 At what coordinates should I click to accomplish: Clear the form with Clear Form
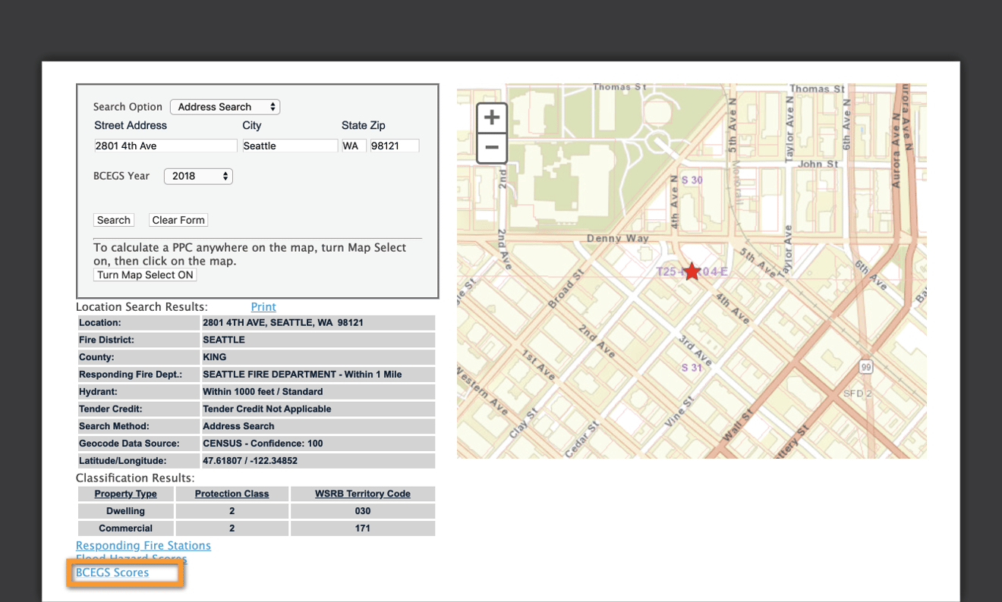[178, 219]
